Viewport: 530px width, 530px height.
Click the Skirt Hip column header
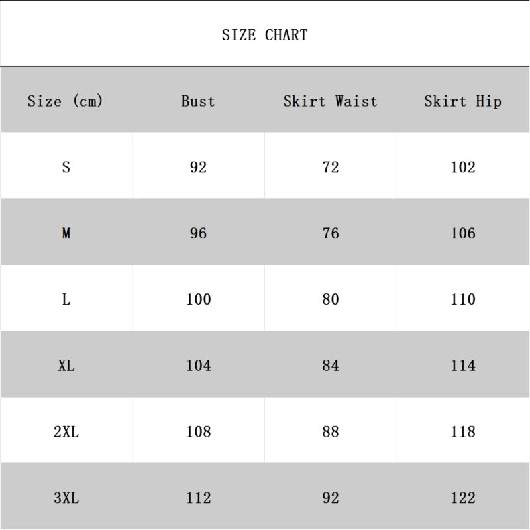coord(462,101)
